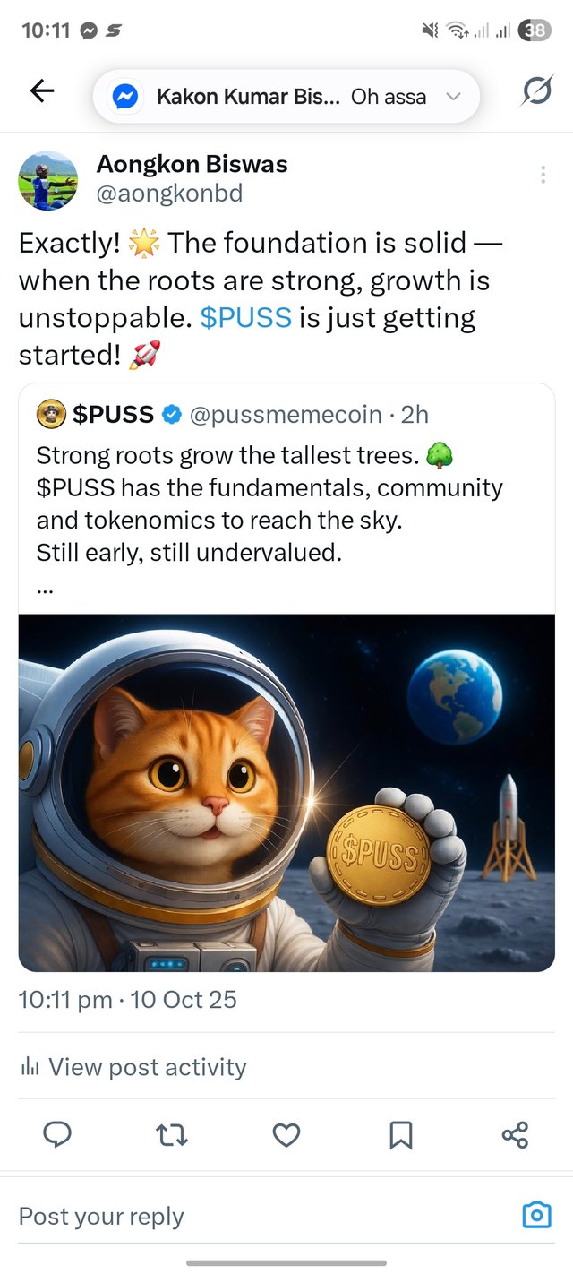Tap the Messenger icon in notification bubble
This screenshot has width=573, height=1274.
(126, 97)
